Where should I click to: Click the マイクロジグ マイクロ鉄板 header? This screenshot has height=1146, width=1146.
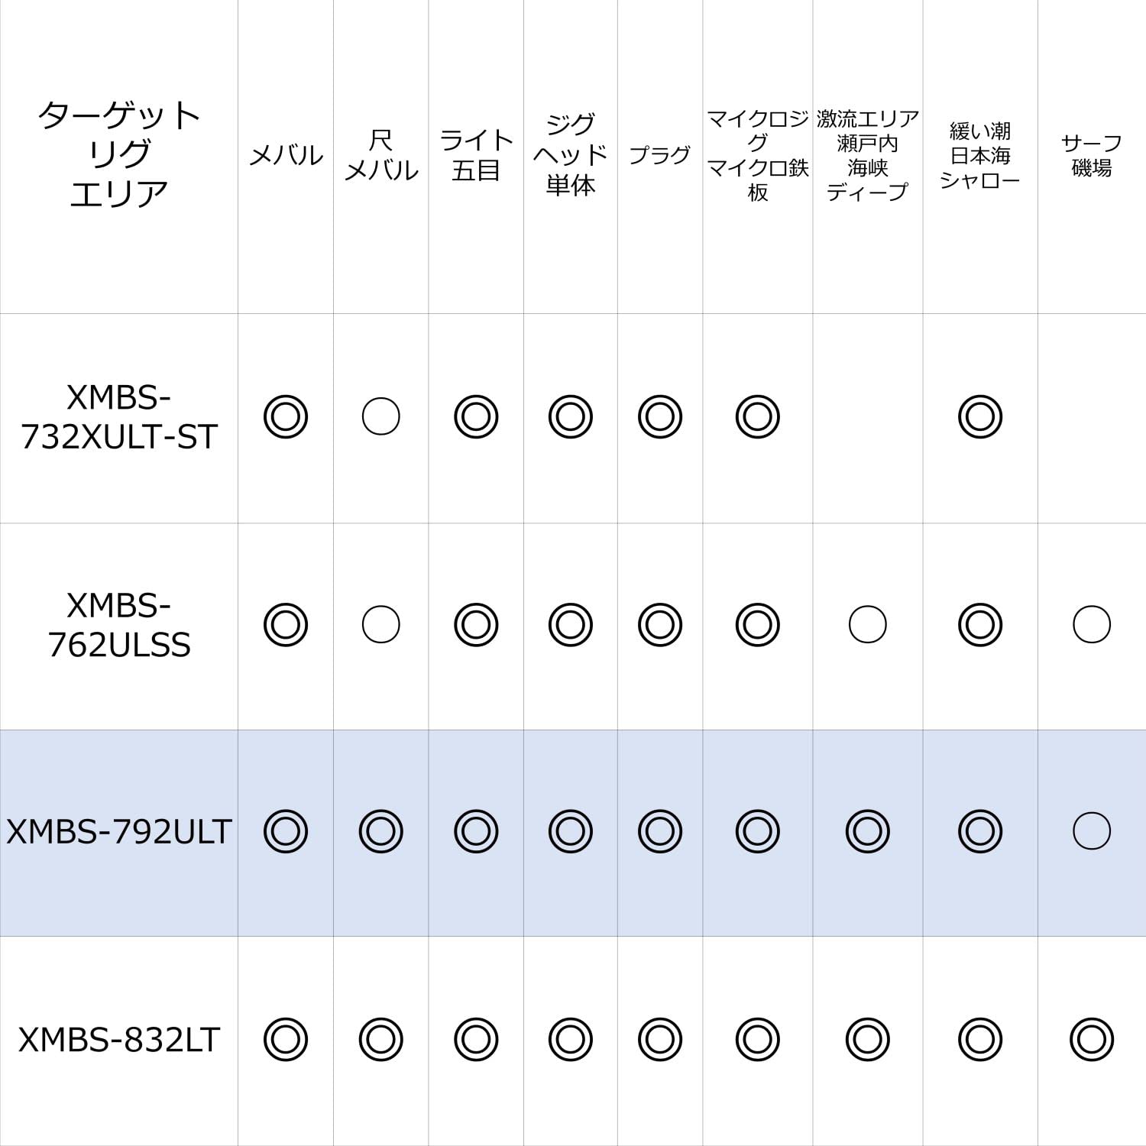(x=757, y=155)
